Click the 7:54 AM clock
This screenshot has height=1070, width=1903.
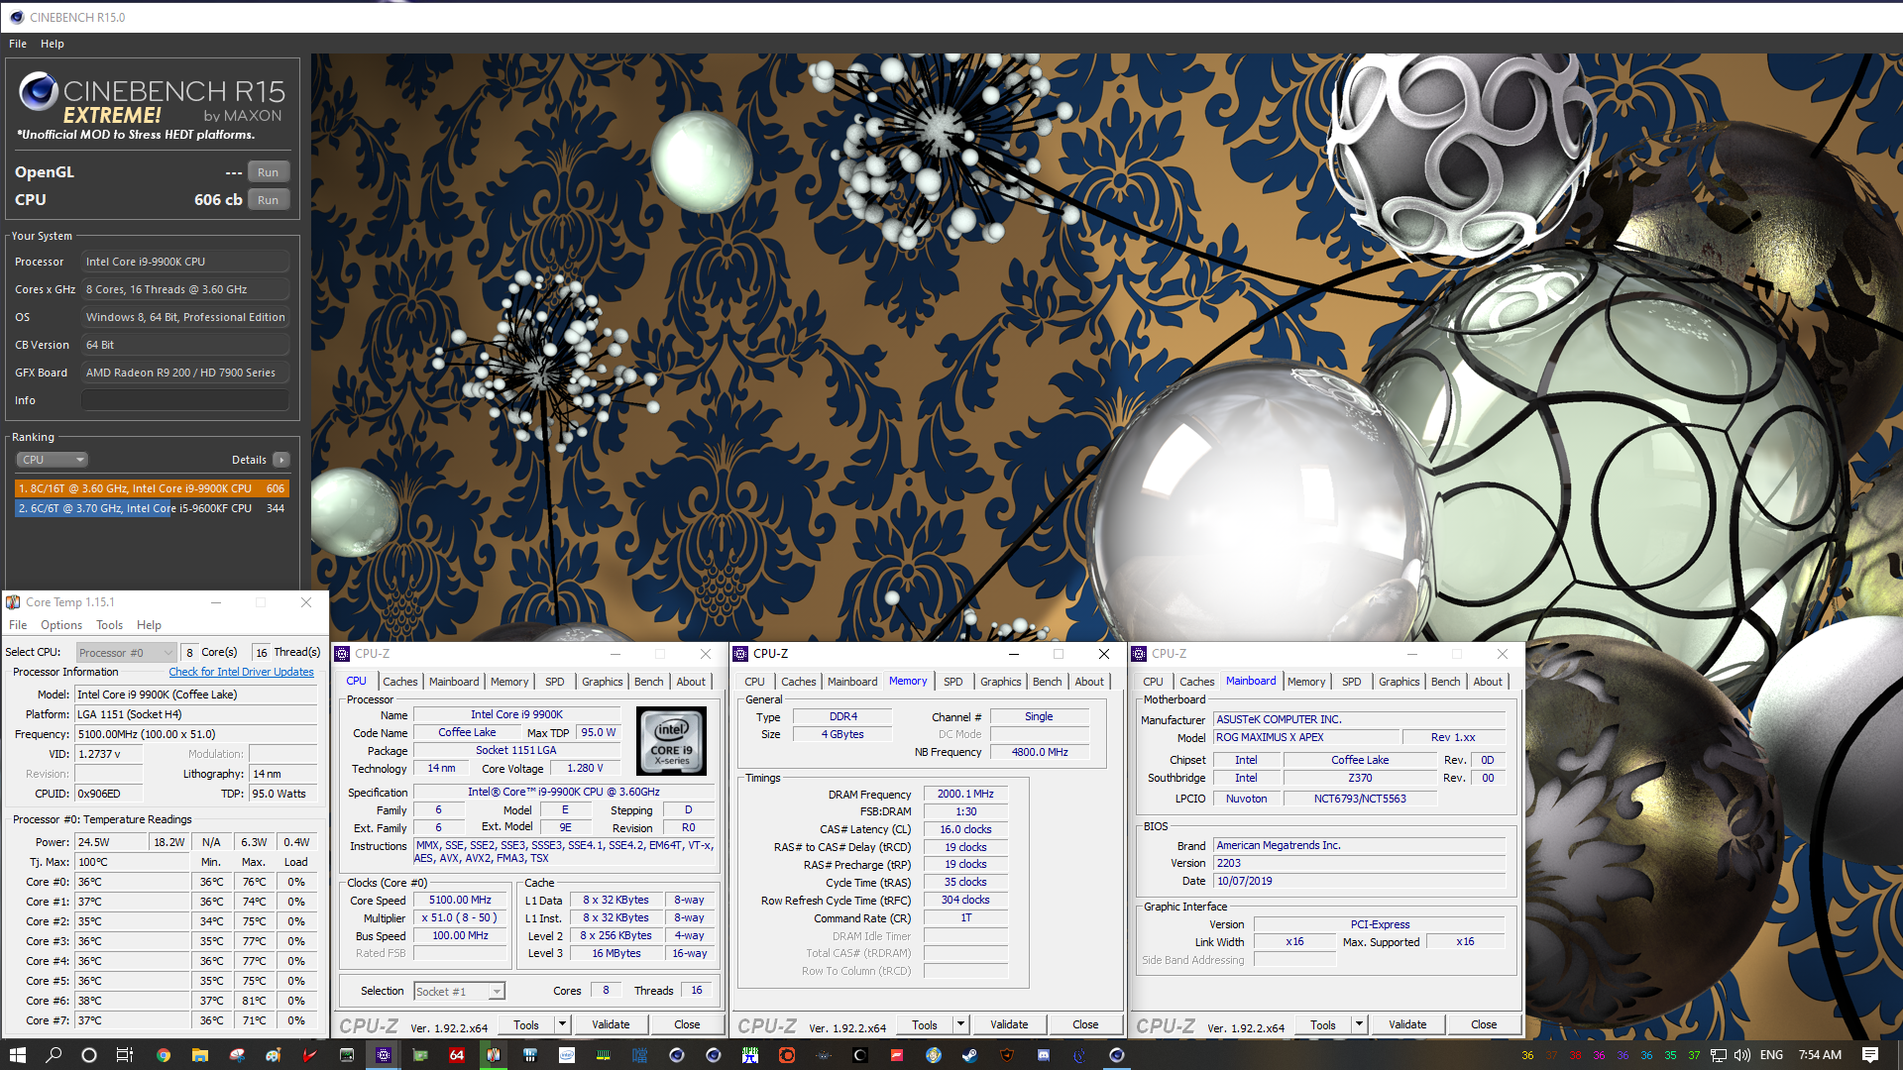tap(1820, 1055)
